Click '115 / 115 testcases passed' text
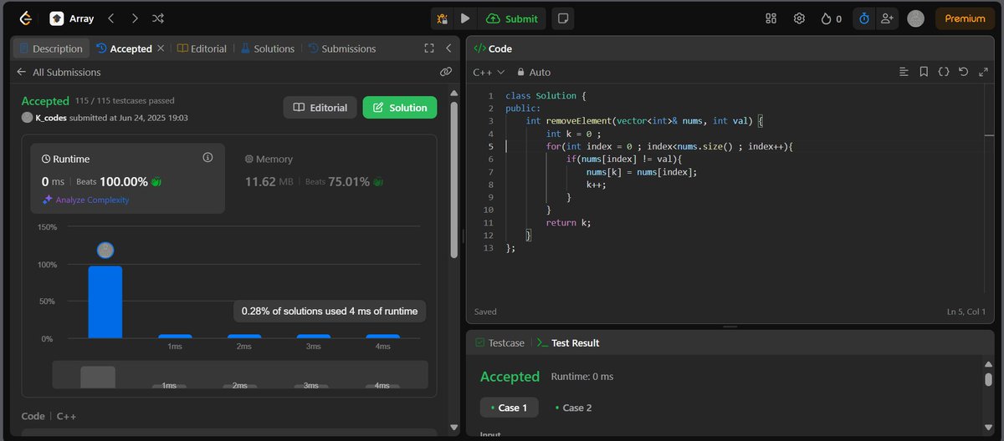This screenshot has width=1004, height=441. pos(125,101)
